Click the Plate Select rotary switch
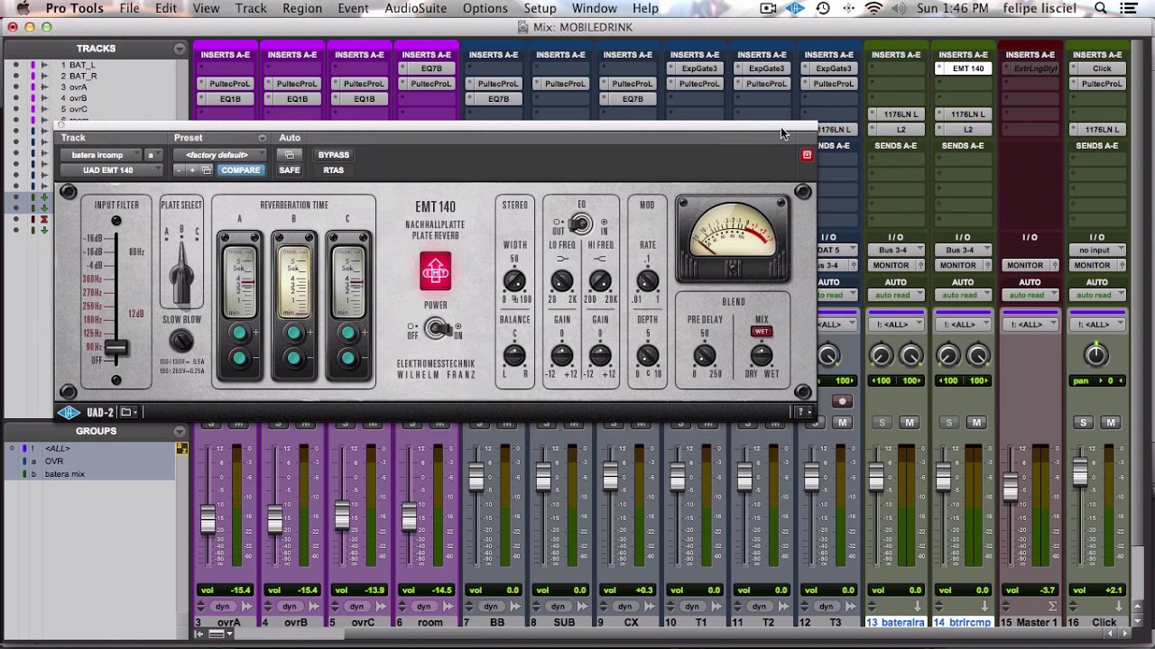Screen dimensions: 1155x649 pos(181,275)
